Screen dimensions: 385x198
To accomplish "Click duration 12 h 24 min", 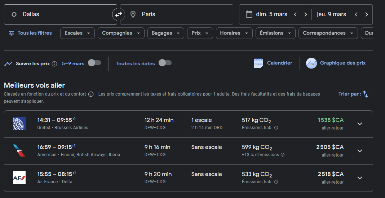I will pos(159,120).
